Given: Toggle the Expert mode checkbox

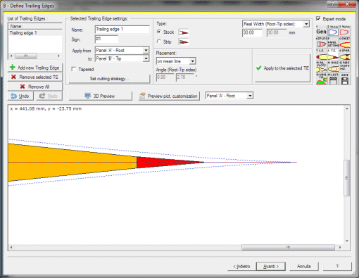Looking at the screenshot, I should tap(318, 18).
